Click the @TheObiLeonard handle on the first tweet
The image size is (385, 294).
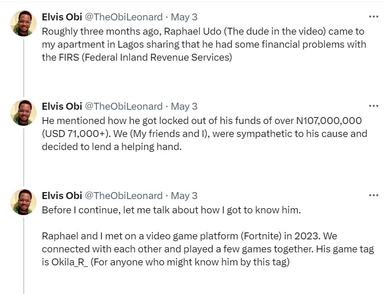(x=123, y=17)
